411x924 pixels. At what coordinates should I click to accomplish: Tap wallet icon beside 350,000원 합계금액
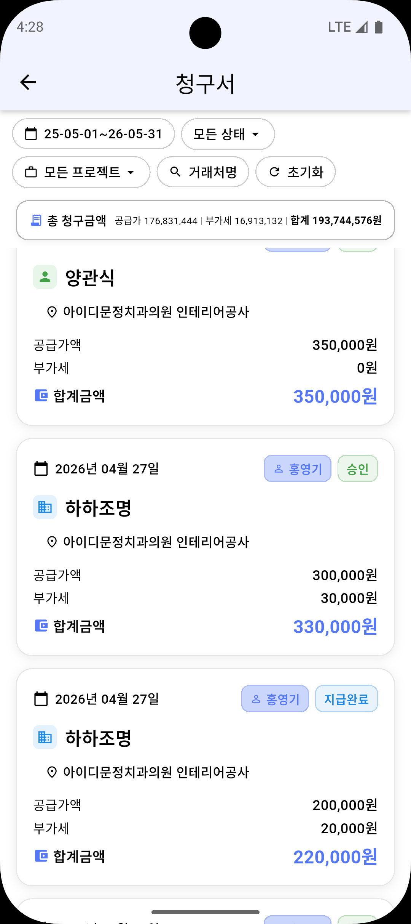[41, 396]
